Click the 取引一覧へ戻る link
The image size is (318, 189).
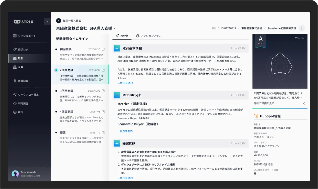point(72,21)
